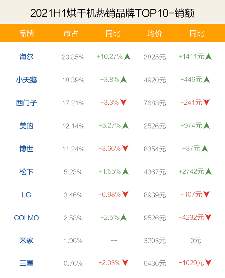
Task: Select the 市占 column header
Action: 71,34
